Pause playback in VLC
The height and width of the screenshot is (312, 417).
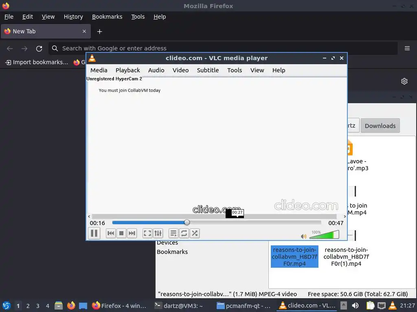coord(94,233)
